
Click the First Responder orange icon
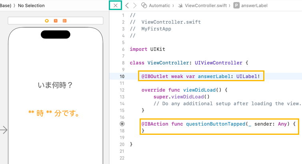[56, 20]
